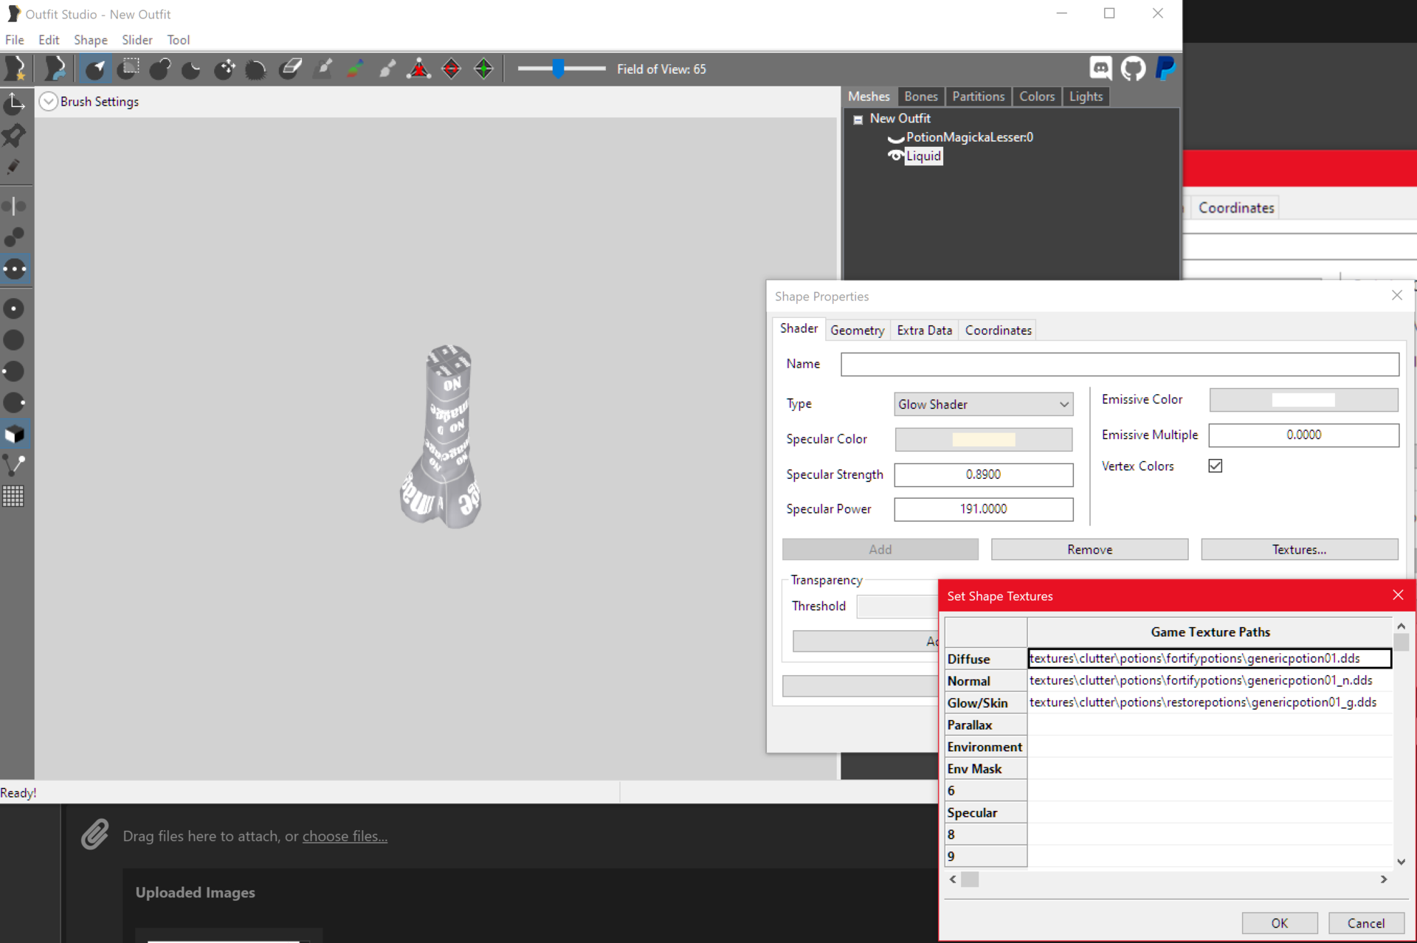Screen dimensions: 1417x943
Task: Switch to the Colors tab
Action: click(1037, 97)
